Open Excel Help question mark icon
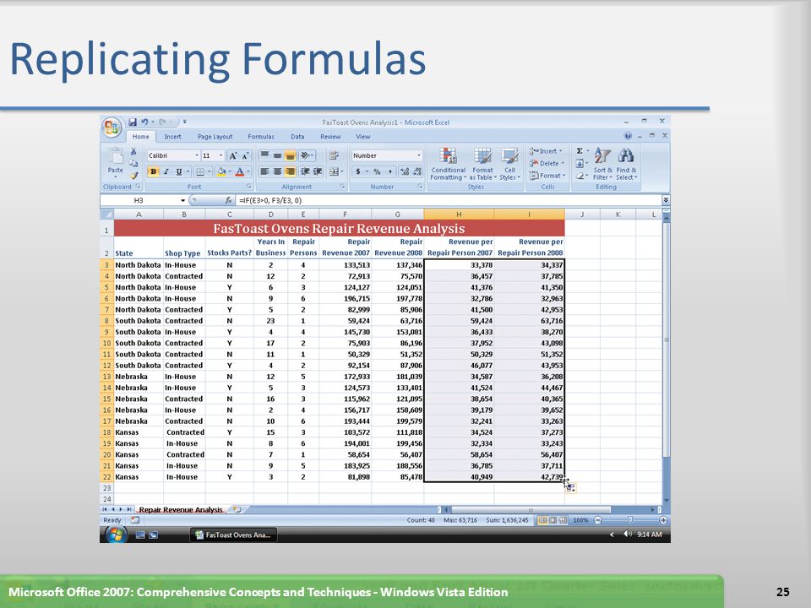Viewport: 811px width, 608px height. coord(628,136)
